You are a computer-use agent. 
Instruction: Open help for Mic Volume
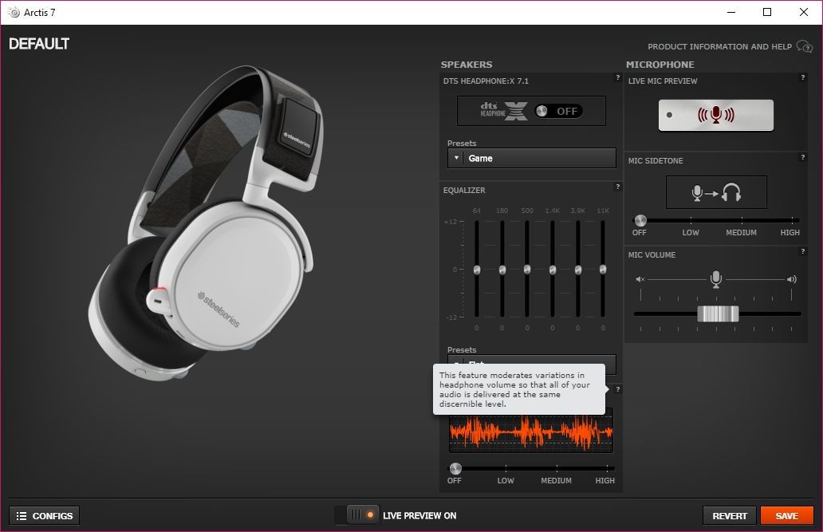click(802, 251)
